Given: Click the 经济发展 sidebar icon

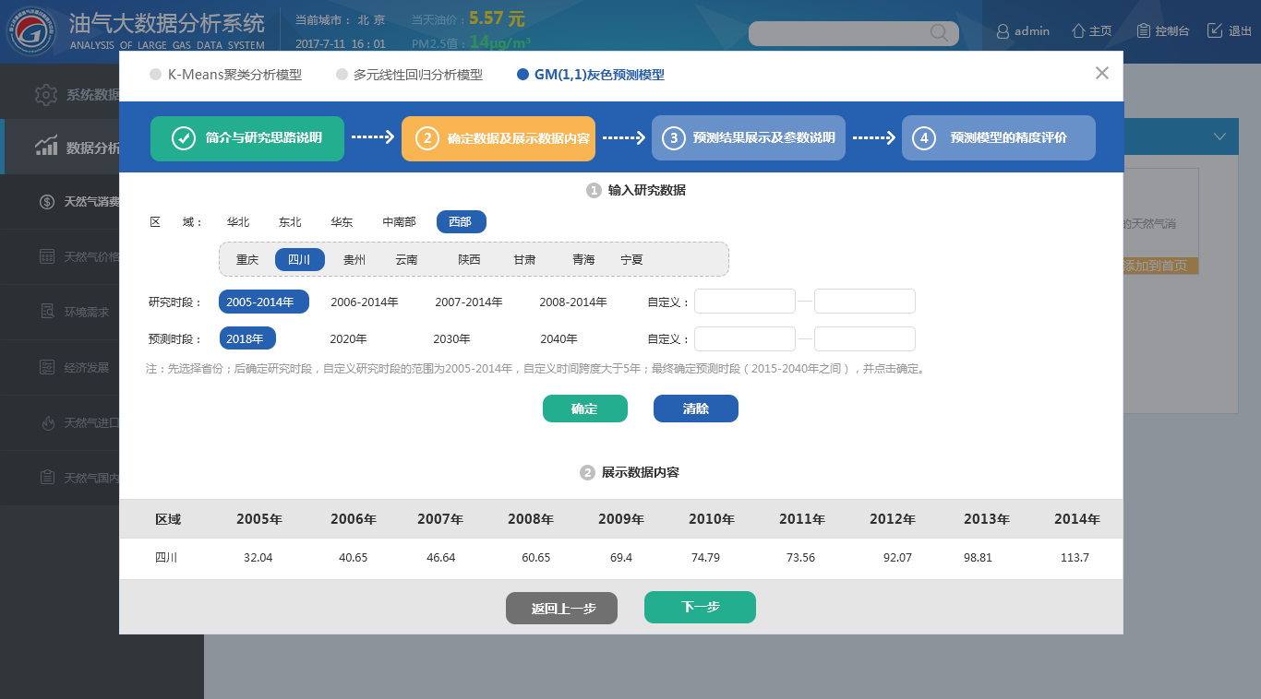Looking at the screenshot, I should pos(47,367).
